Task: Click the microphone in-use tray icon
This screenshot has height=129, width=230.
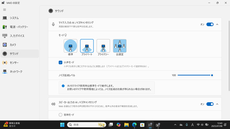Action: point(187,125)
